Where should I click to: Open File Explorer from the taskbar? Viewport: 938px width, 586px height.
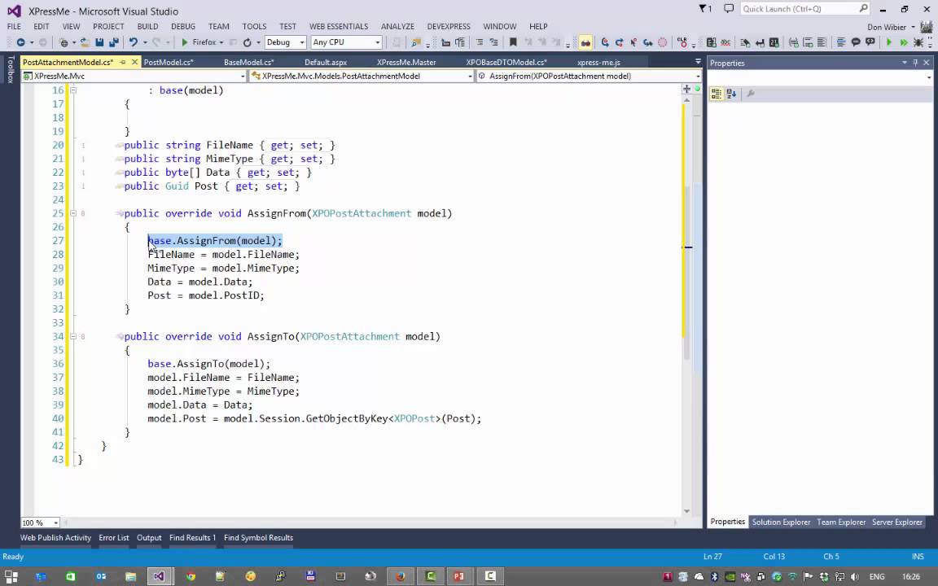(130, 576)
